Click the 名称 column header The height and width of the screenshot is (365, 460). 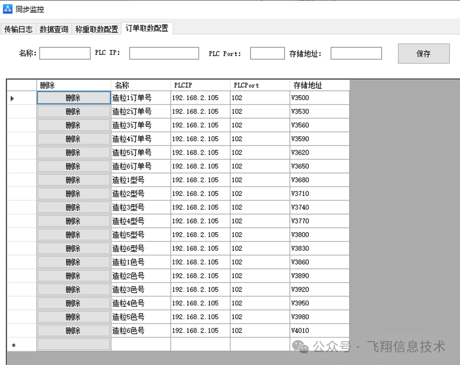pyautogui.click(x=141, y=86)
